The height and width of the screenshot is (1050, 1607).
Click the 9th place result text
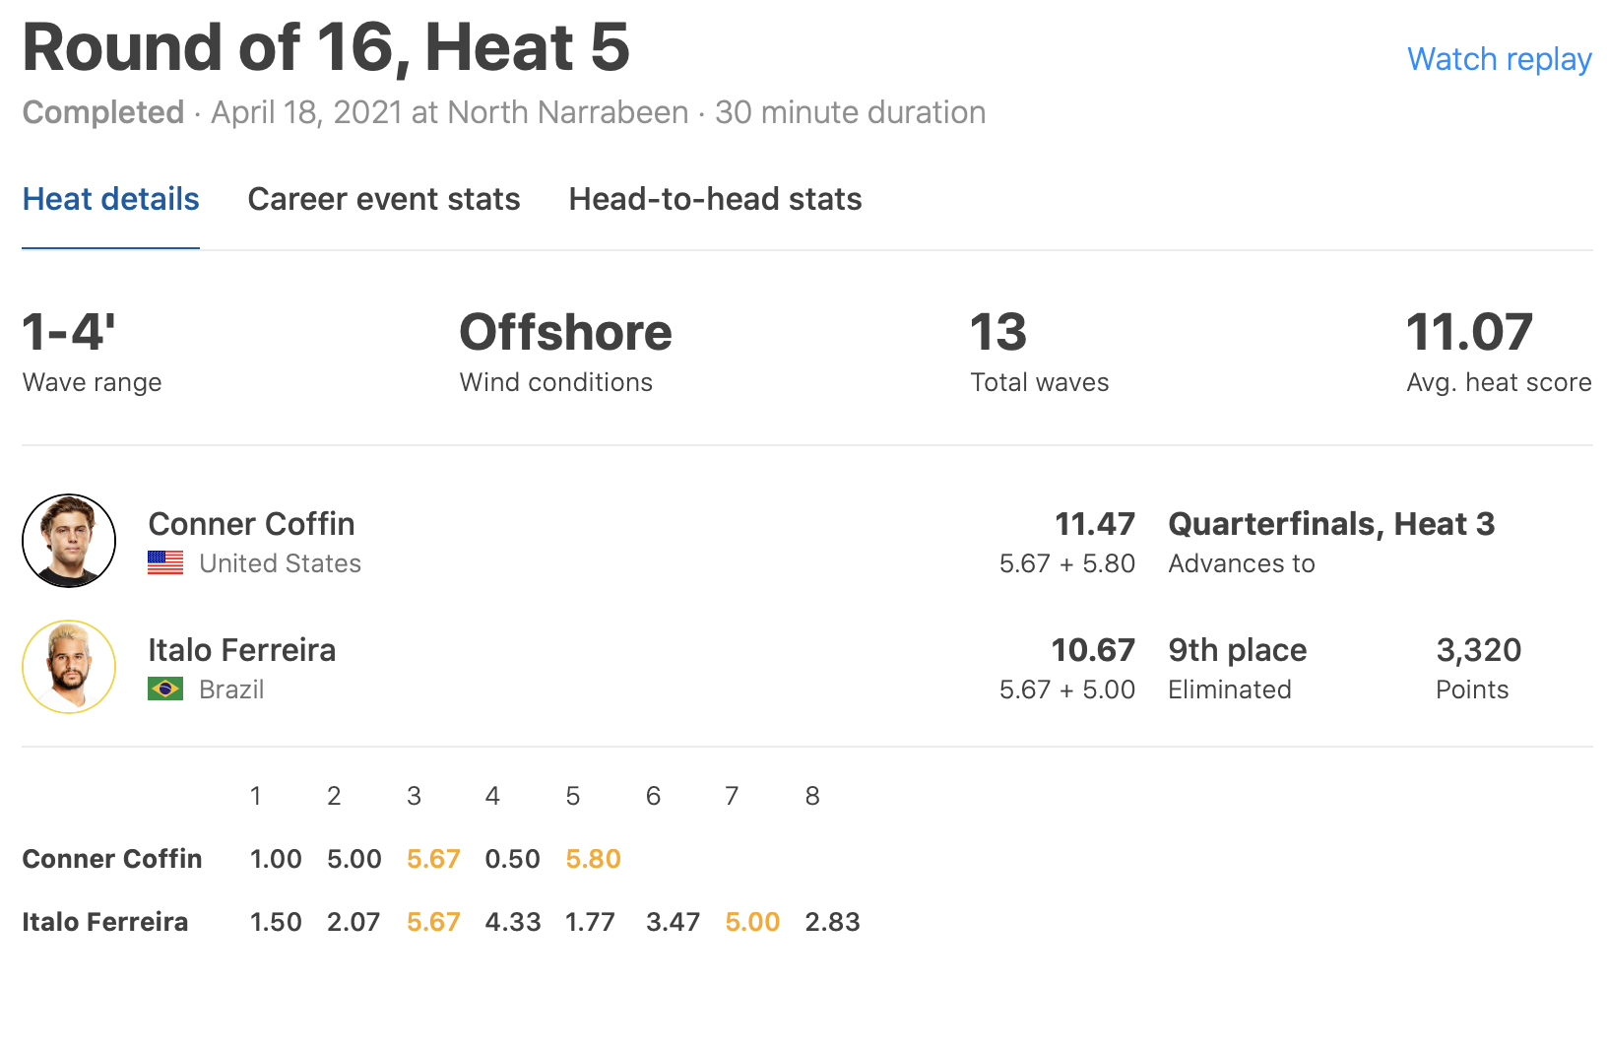1237,649
